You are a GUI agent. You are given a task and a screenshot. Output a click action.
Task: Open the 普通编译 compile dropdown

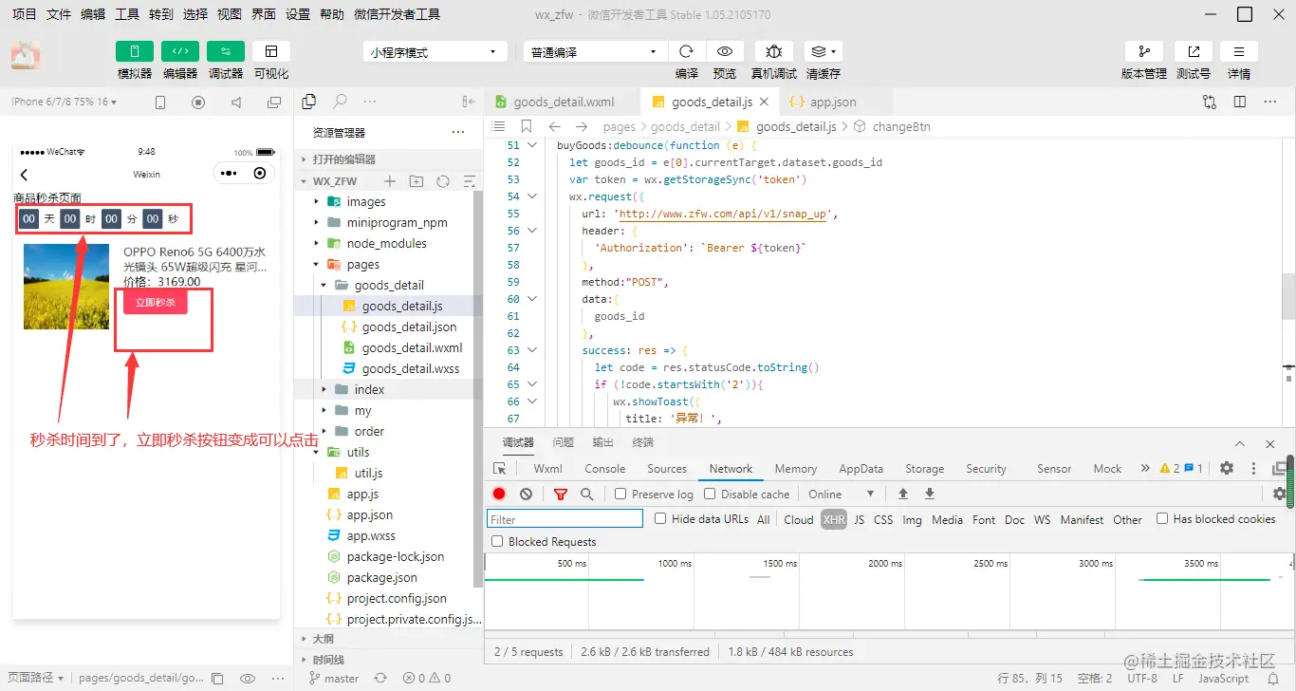coord(595,52)
